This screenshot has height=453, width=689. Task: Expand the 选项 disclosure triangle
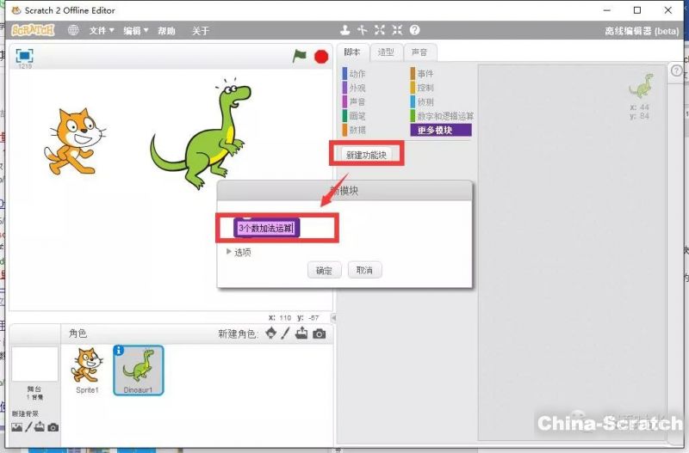(x=229, y=252)
